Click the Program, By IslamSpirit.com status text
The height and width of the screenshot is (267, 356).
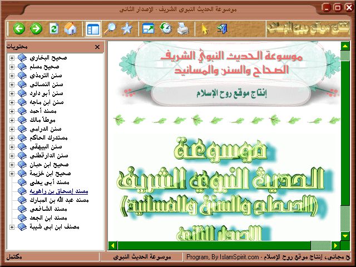222,257
